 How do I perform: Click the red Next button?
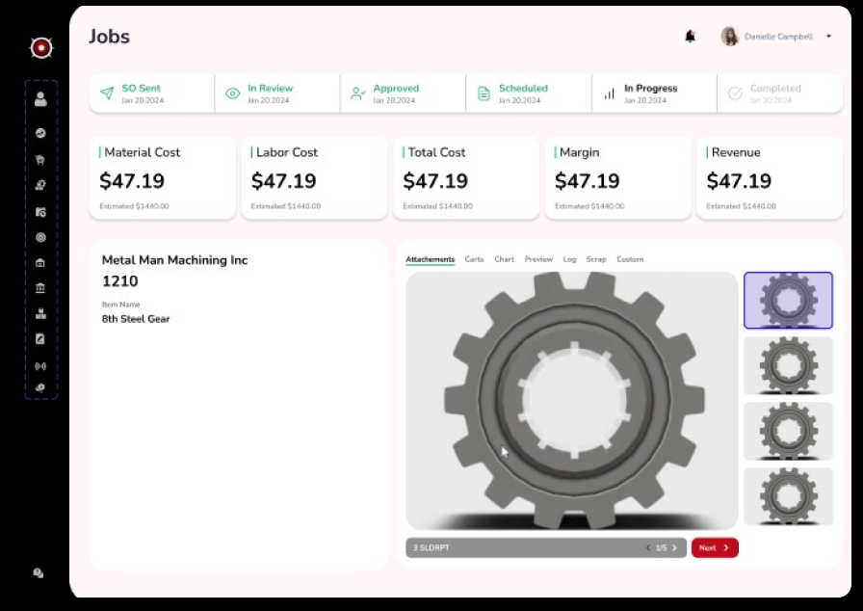[x=715, y=547]
